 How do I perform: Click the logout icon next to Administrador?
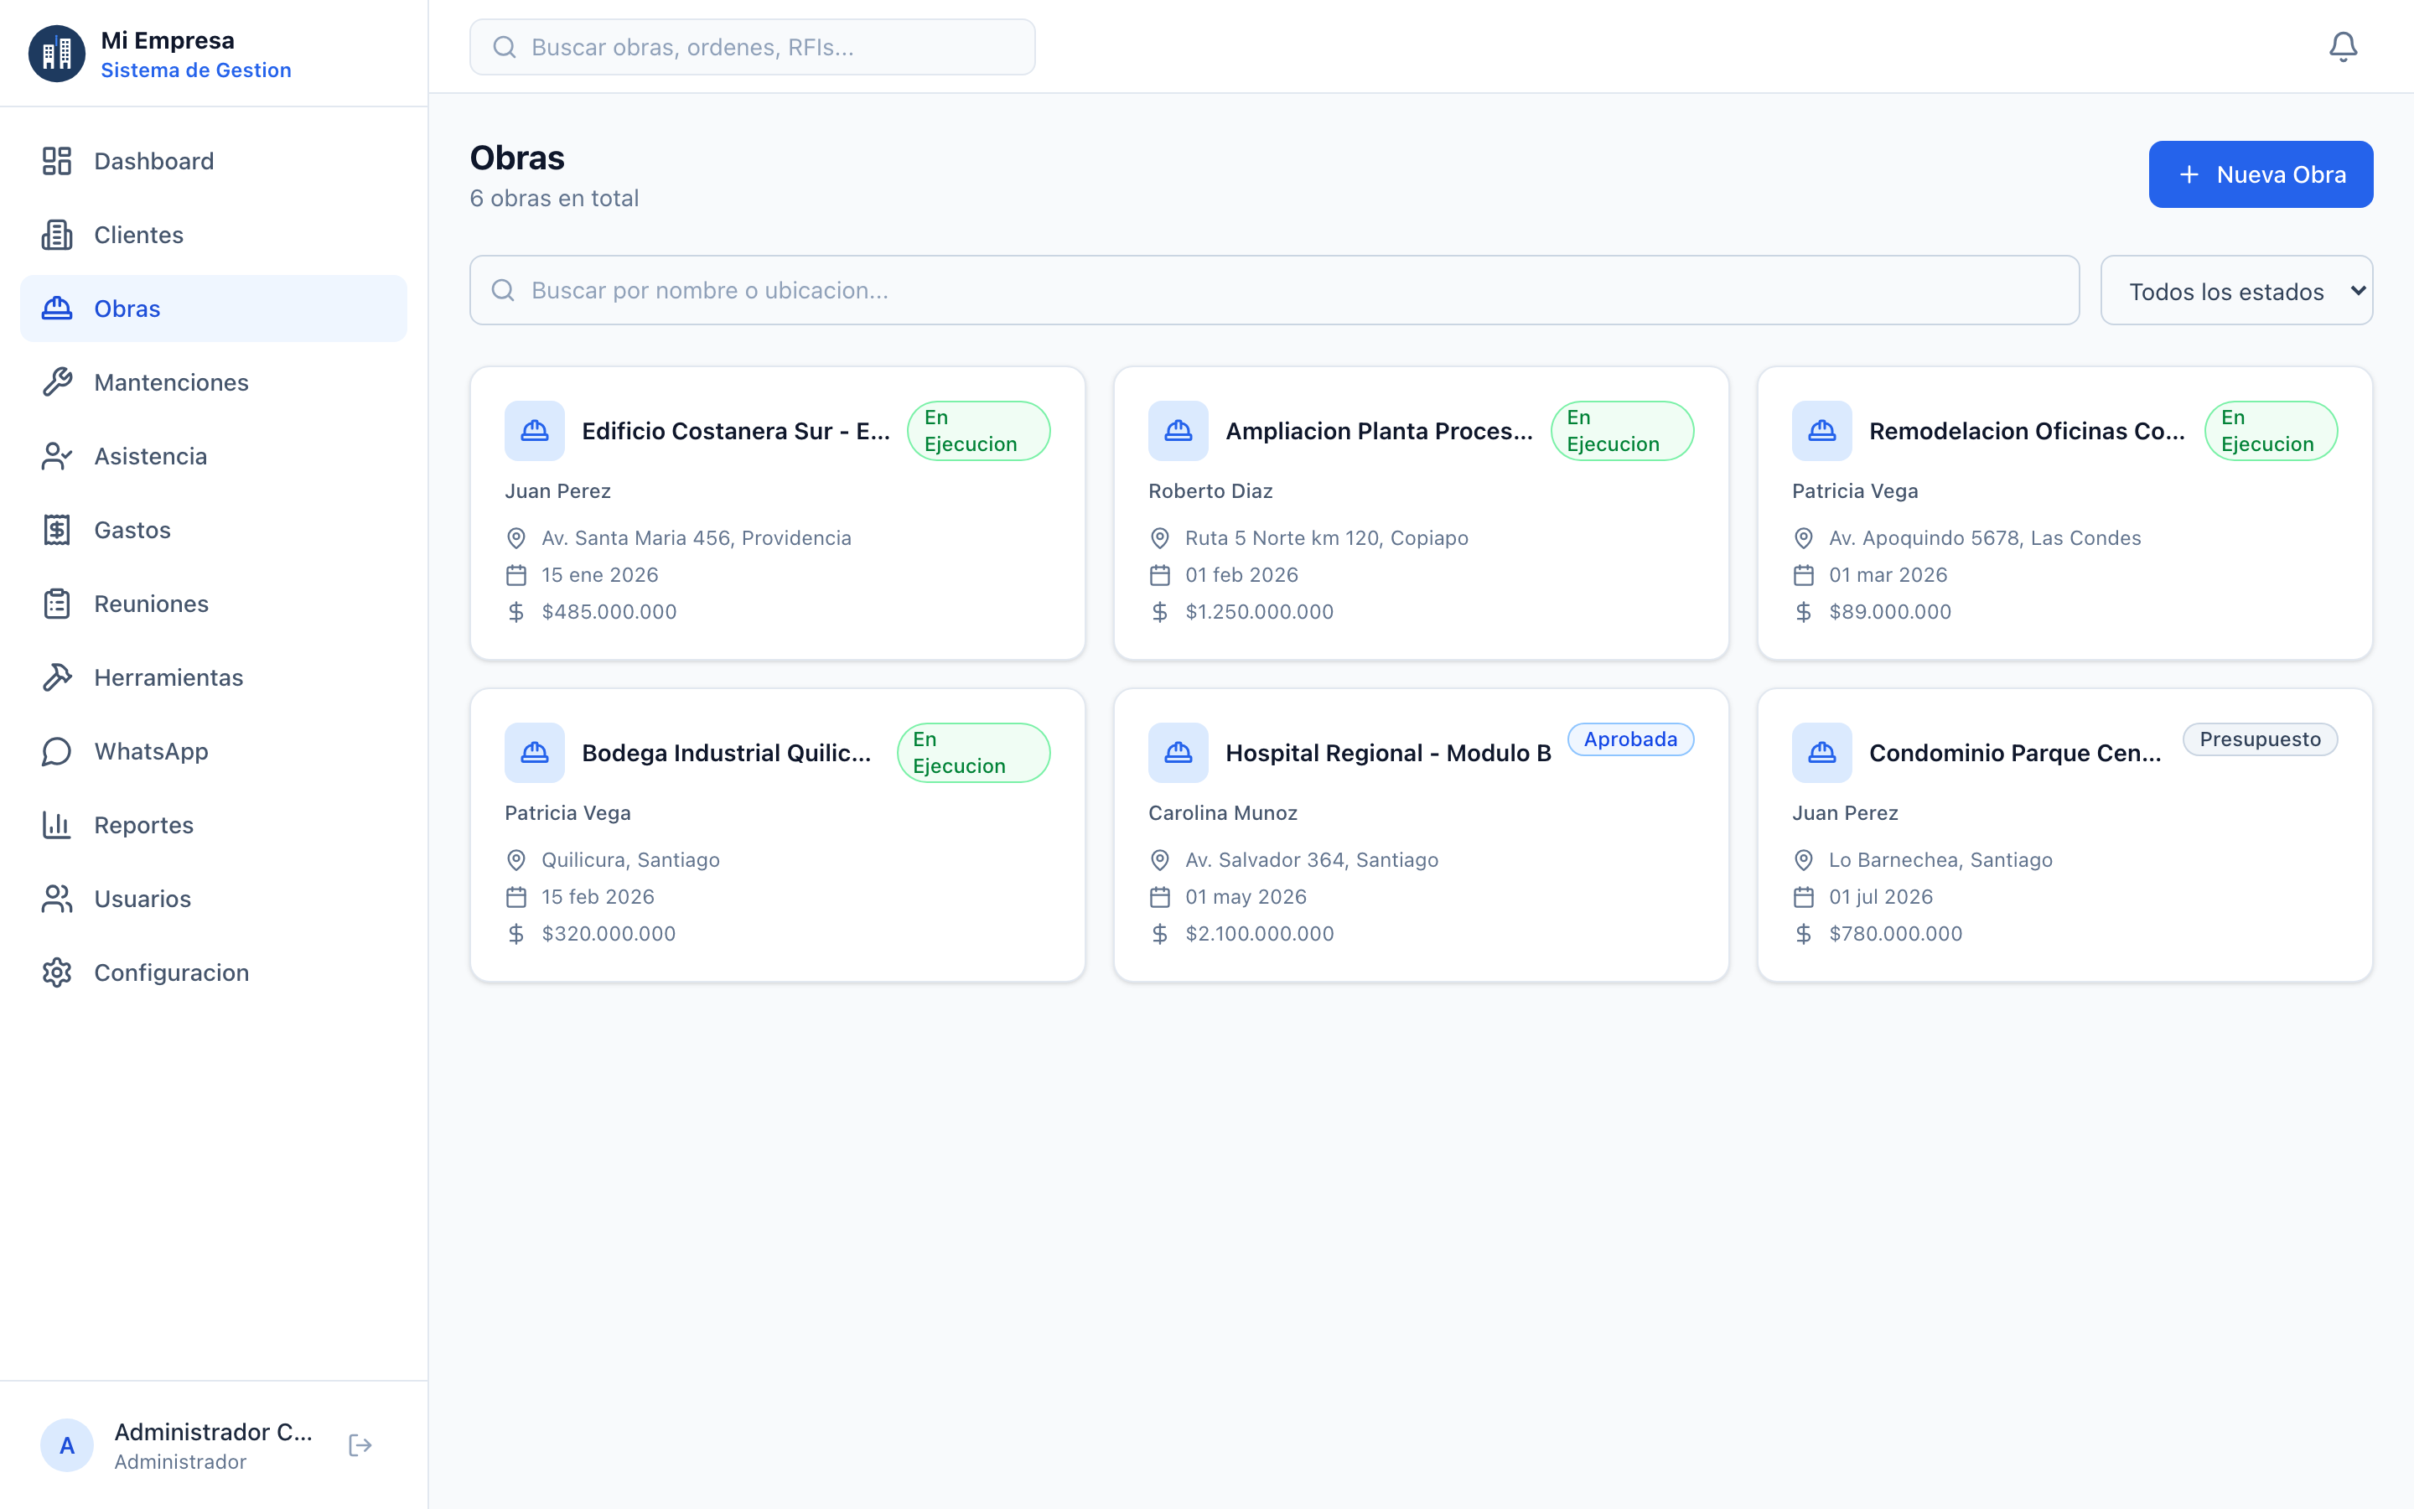(x=360, y=1445)
